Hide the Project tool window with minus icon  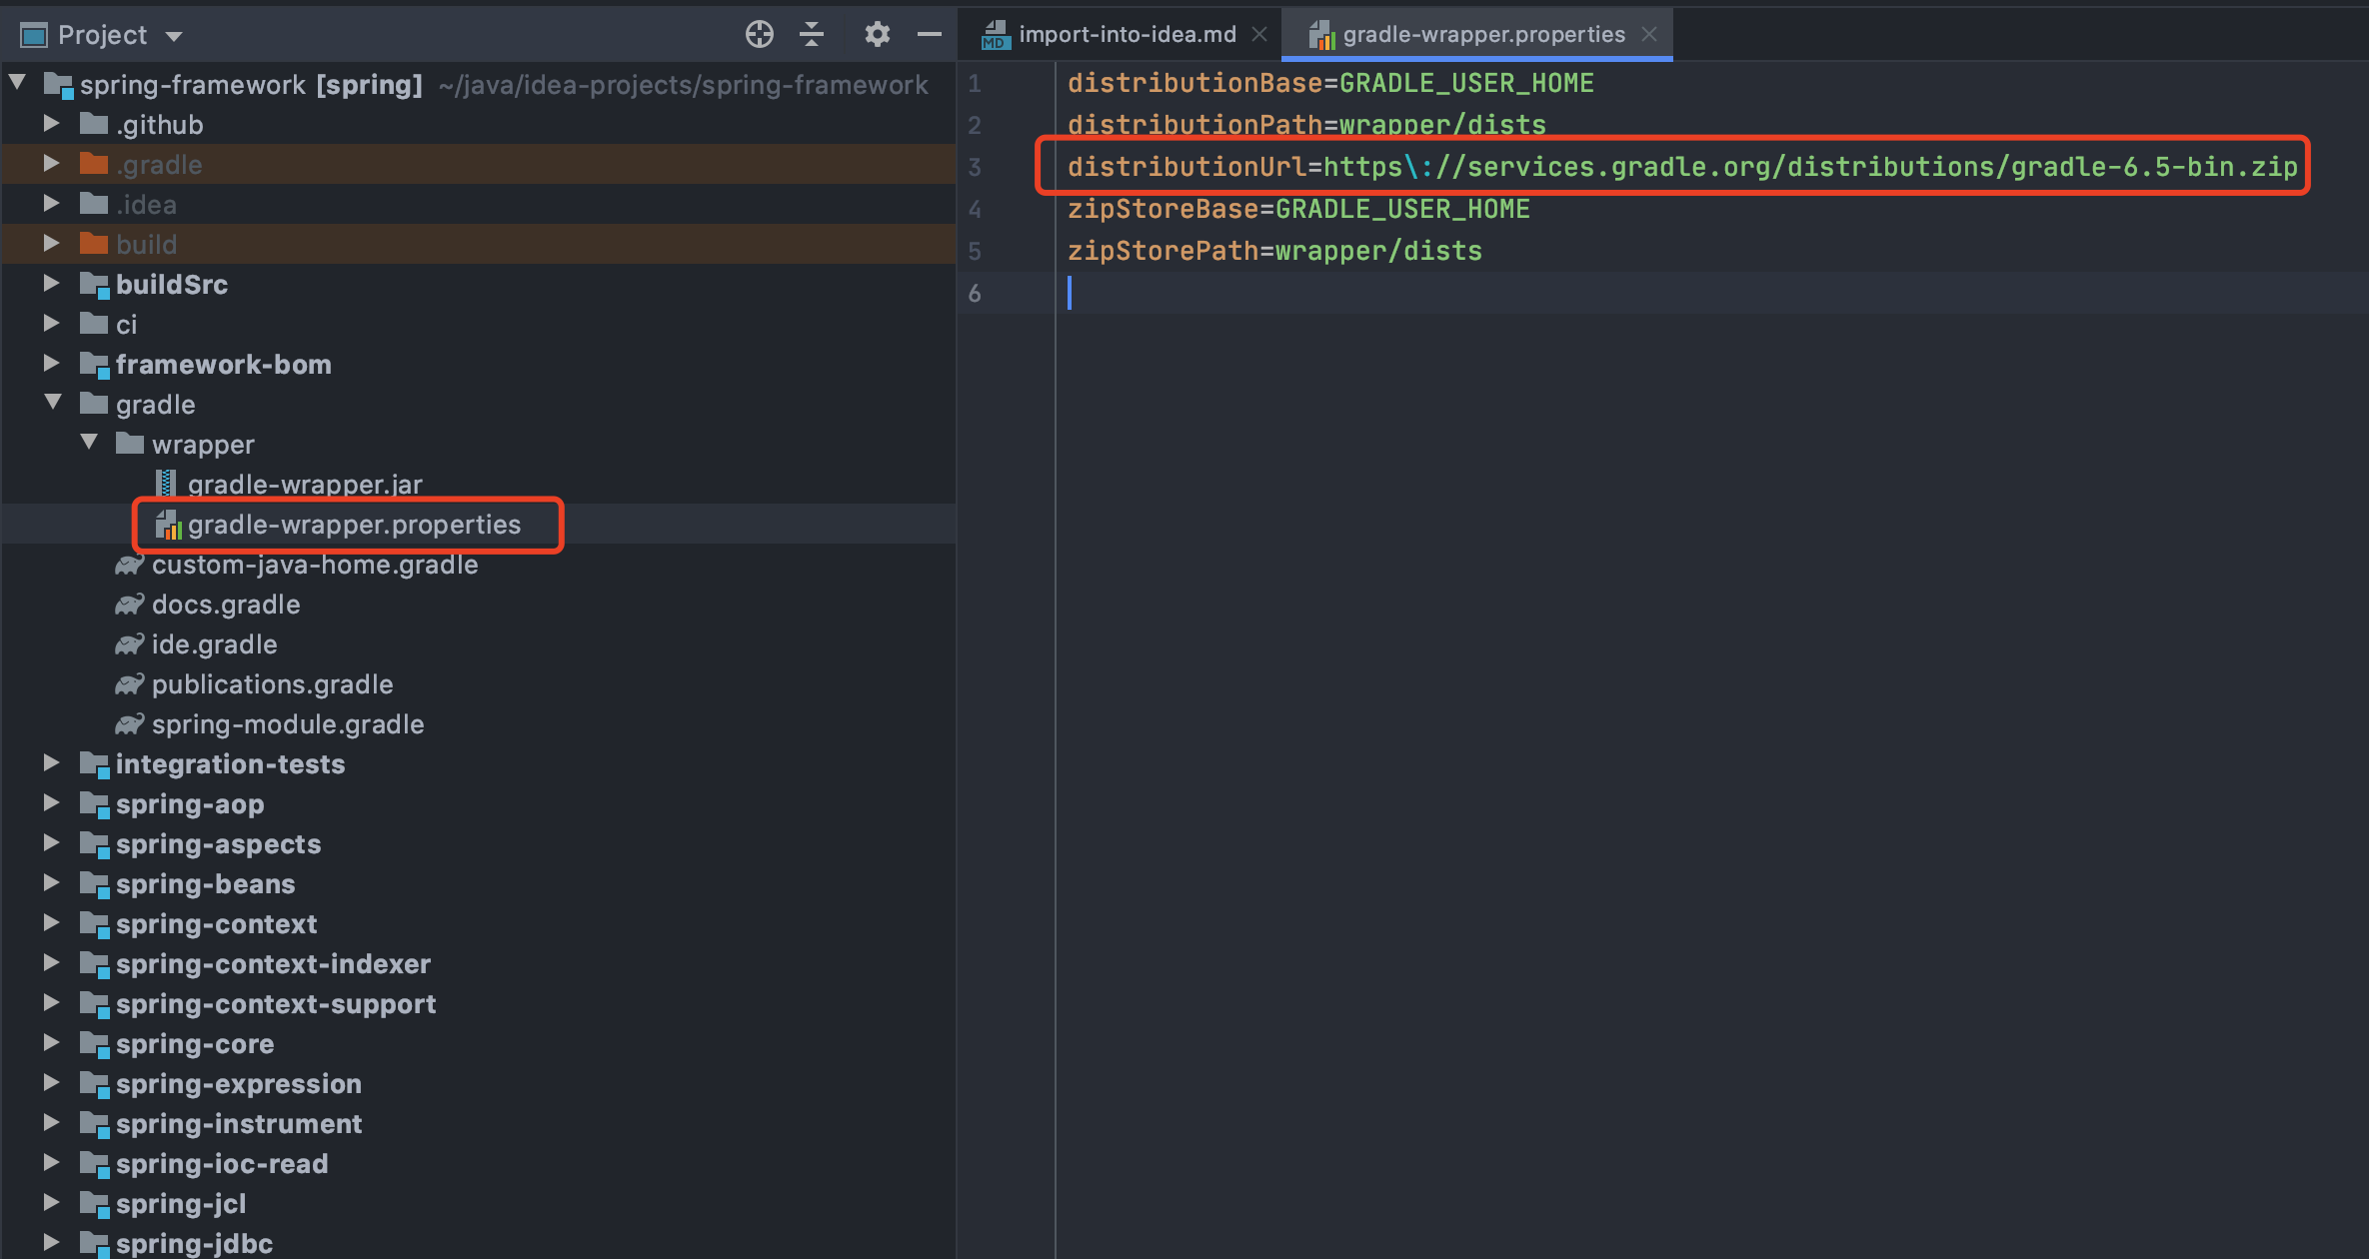pyautogui.click(x=929, y=35)
